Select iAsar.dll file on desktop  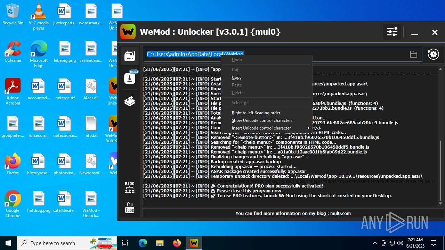(91, 90)
